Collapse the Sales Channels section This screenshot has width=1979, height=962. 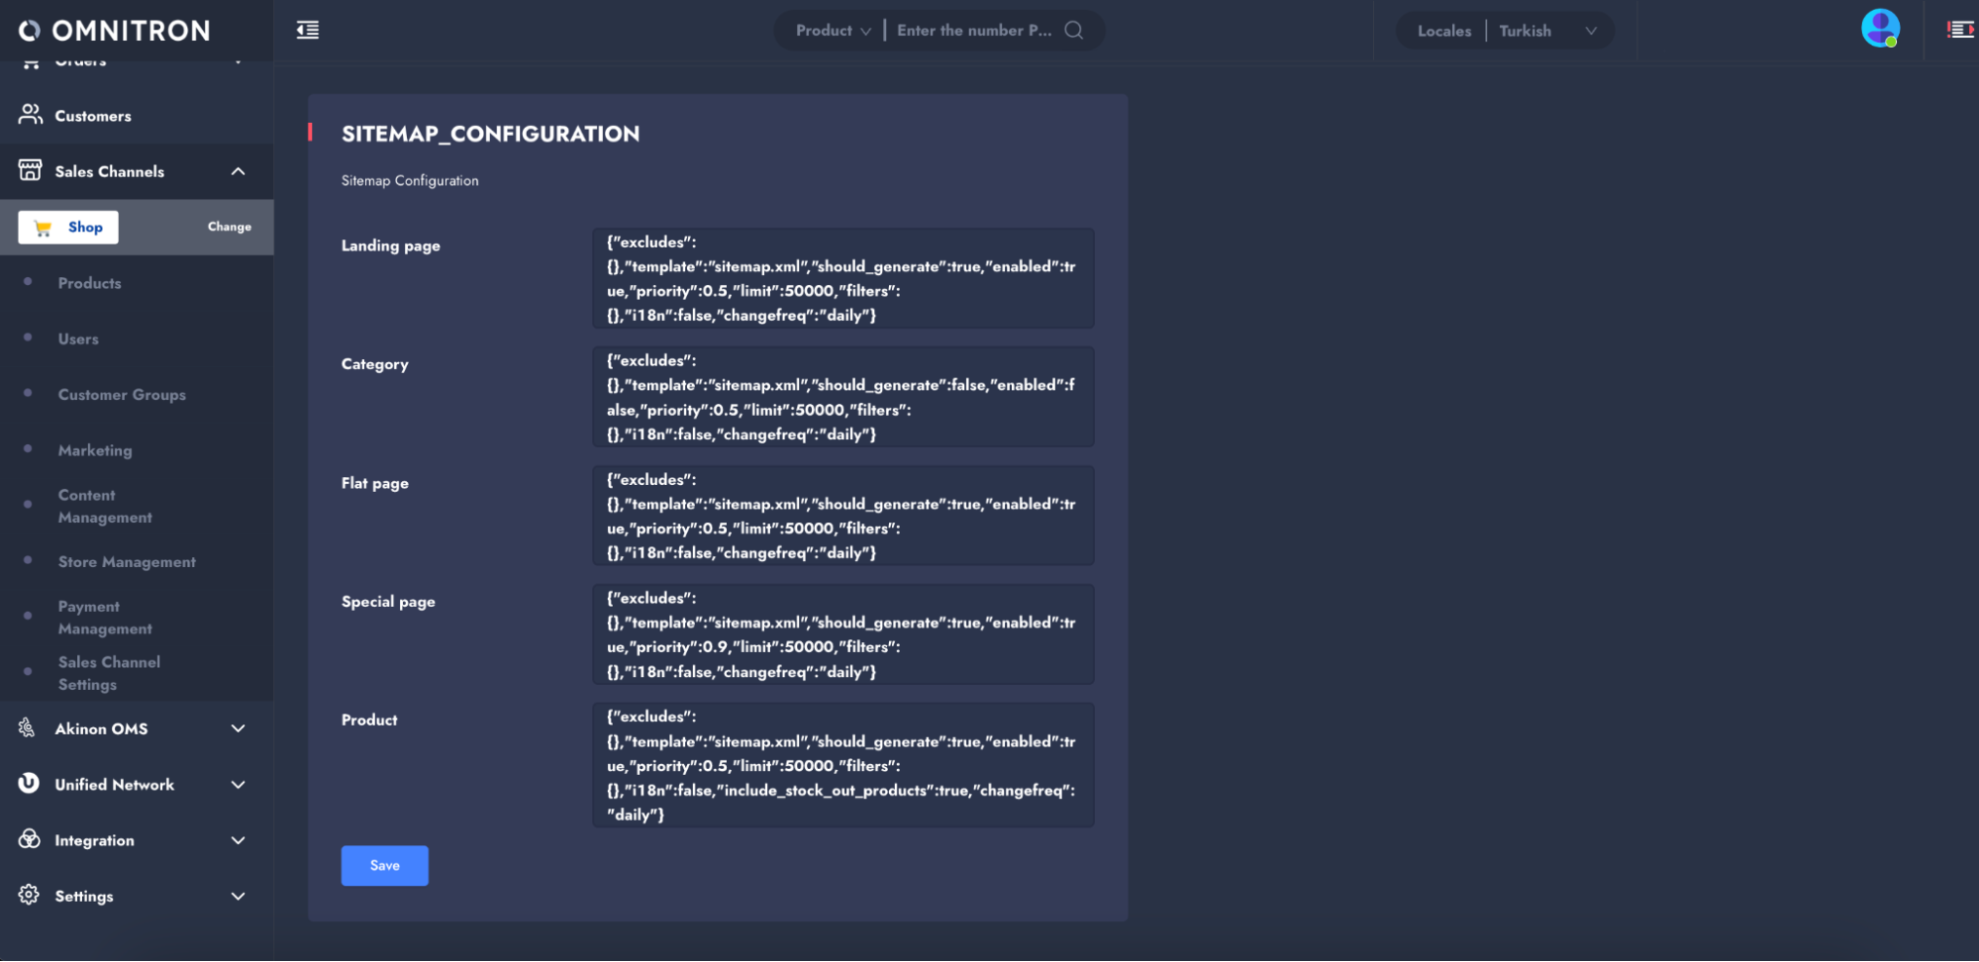click(x=238, y=171)
